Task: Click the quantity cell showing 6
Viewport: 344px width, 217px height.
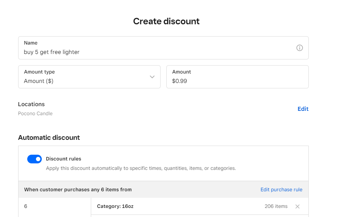Action: [x=26, y=206]
